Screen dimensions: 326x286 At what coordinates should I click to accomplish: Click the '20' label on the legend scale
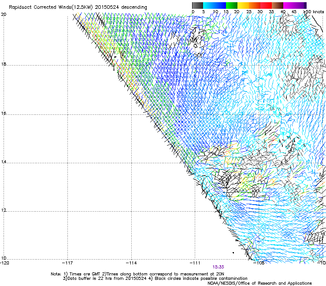click(237, 12)
